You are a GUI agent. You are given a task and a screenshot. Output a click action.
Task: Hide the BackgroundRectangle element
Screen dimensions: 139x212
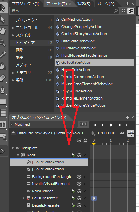pyautogui.click(x=79, y=177)
